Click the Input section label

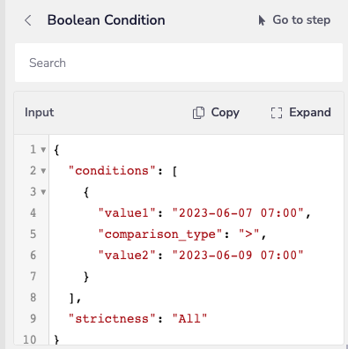39,113
